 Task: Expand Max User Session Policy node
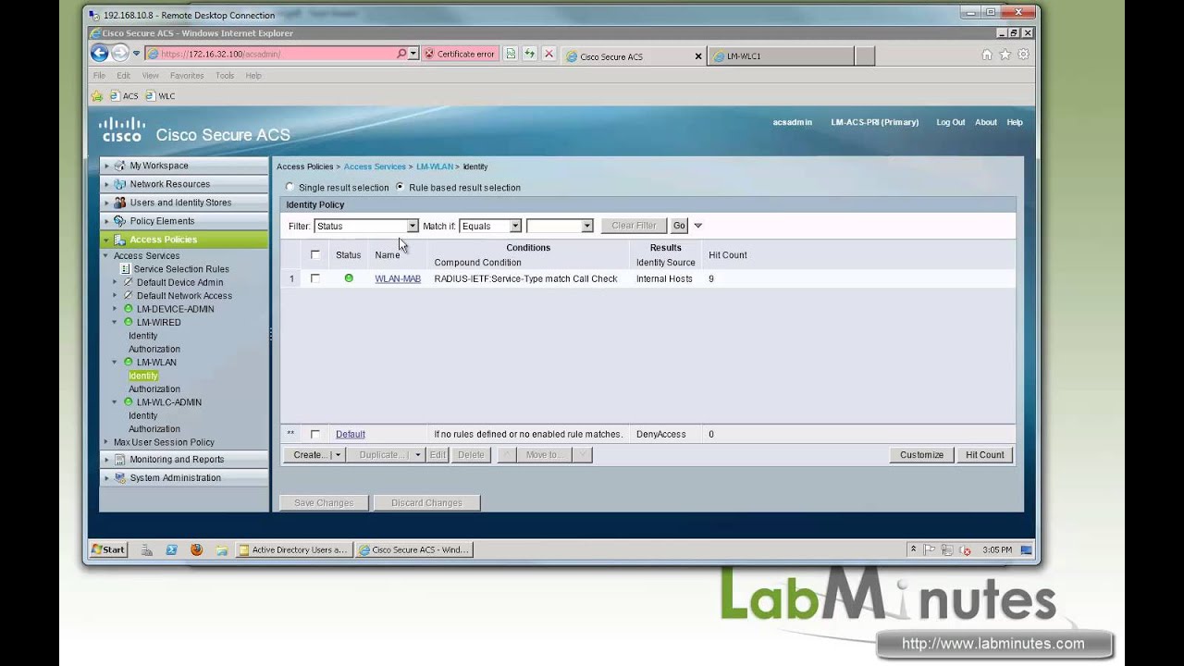point(105,442)
